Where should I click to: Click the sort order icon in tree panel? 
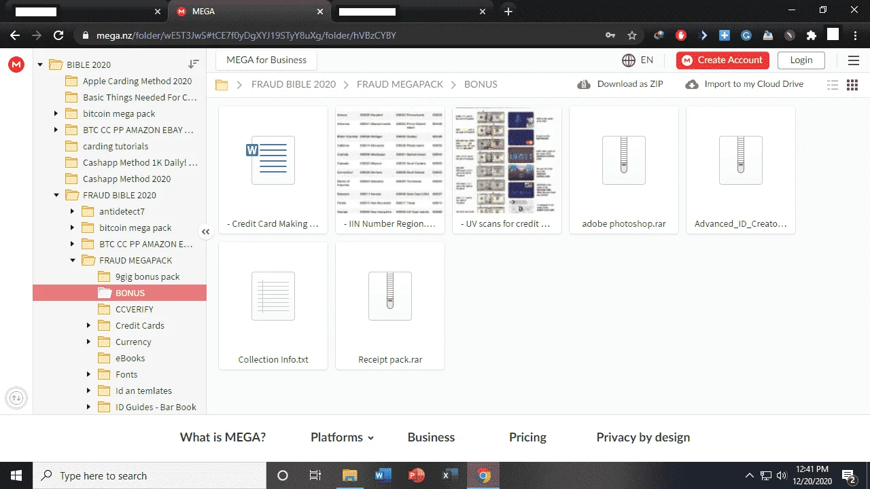click(x=194, y=64)
